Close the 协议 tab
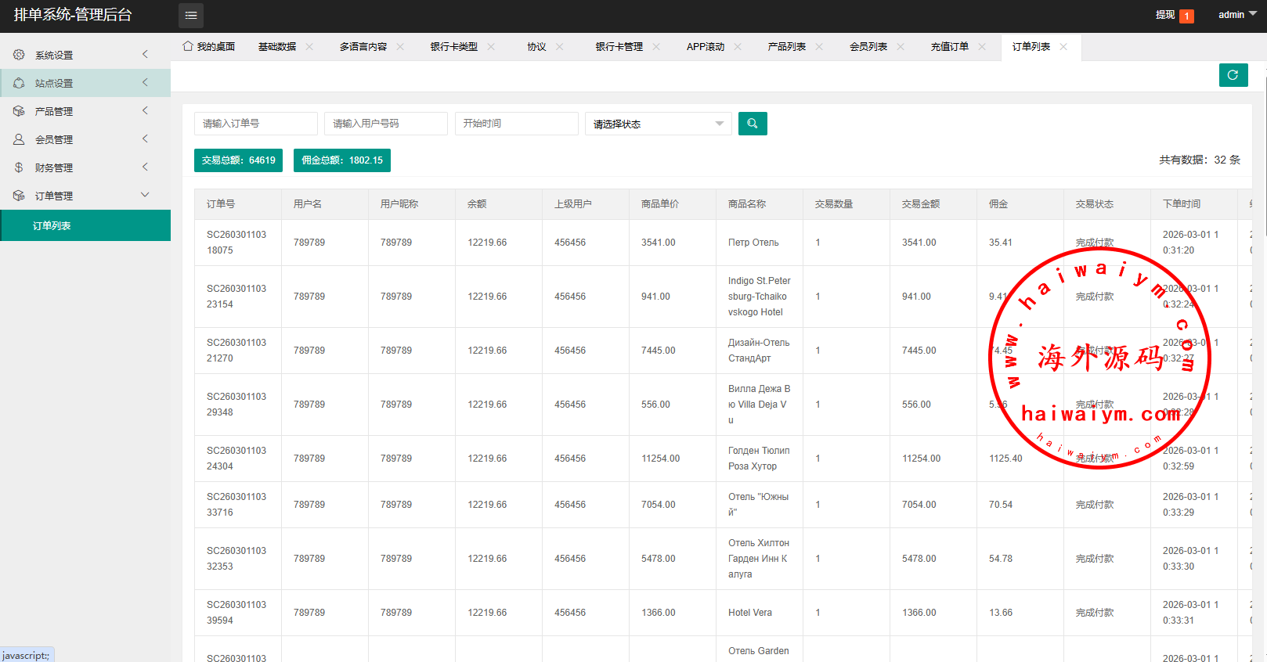 click(x=560, y=47)
